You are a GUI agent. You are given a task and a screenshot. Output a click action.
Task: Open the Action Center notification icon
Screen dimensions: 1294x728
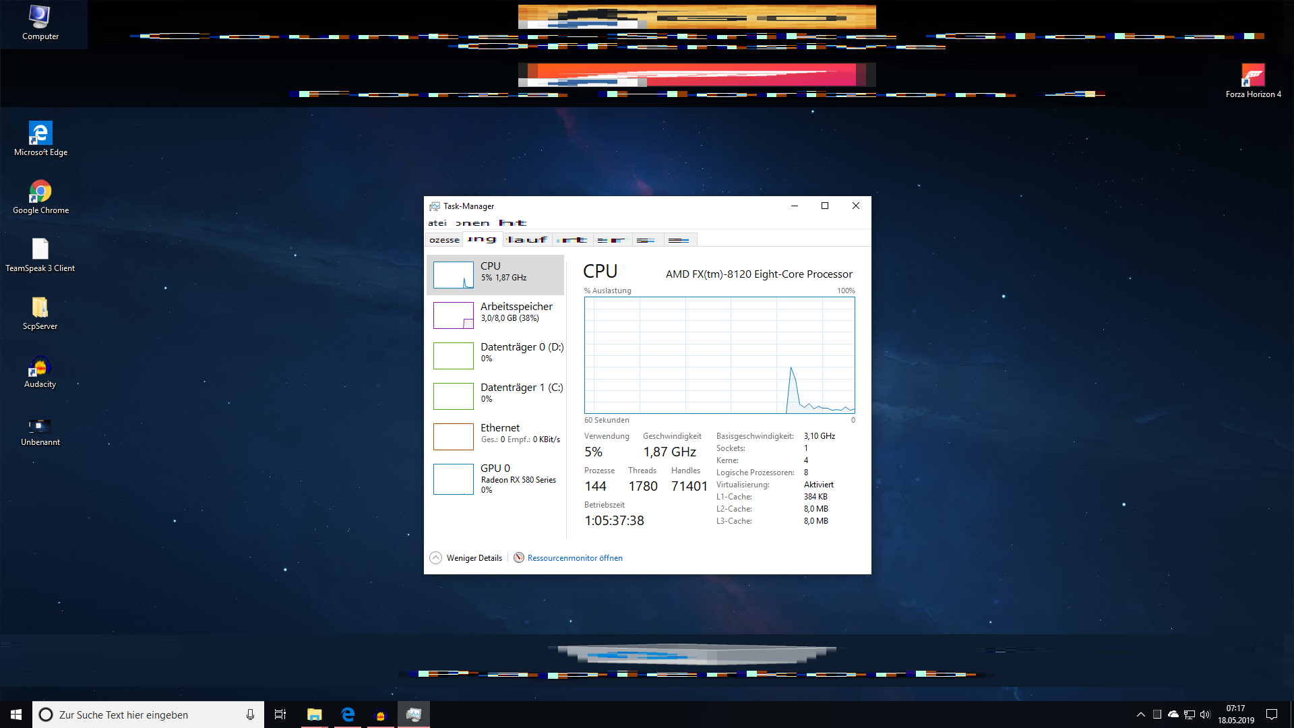pyautogui.click(x=1272, y=715)
